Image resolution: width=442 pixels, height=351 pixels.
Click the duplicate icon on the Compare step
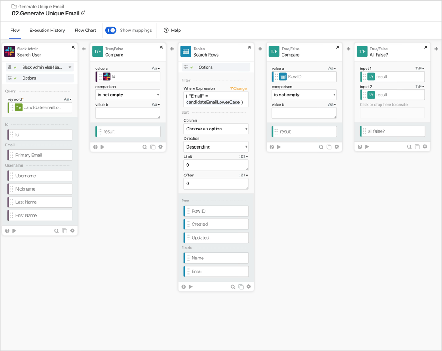click(152, 146)
